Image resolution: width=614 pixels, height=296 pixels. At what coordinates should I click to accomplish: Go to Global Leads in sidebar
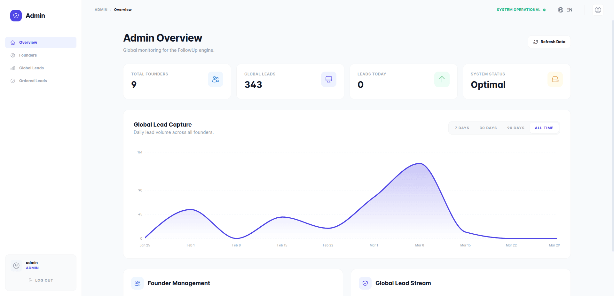click(41, 68)
